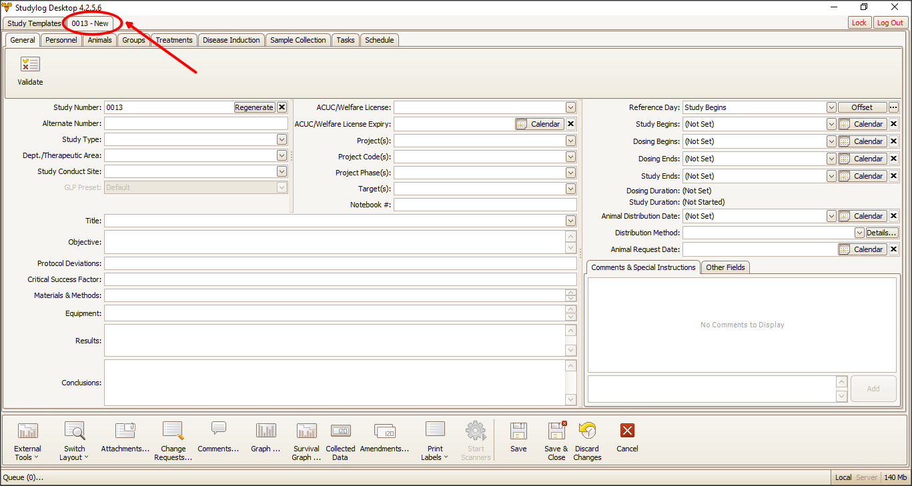Viewport: 912px width, 486px height.
Task: Clear the Study Begins date
Action: [x=894, y=124]
